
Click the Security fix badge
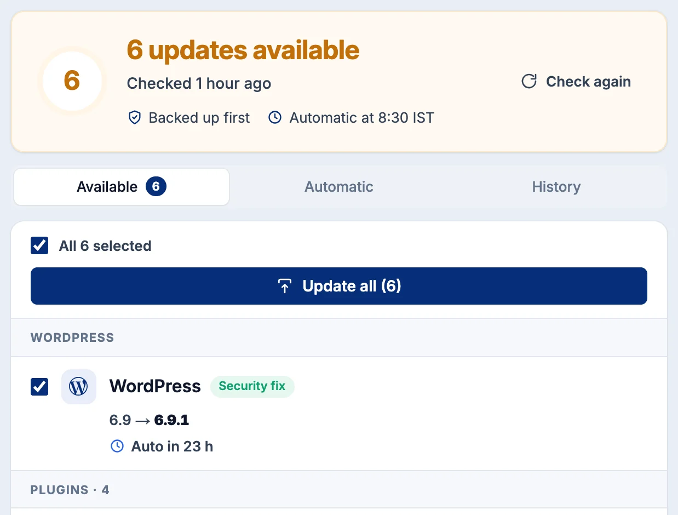click(x=252, y=386)
